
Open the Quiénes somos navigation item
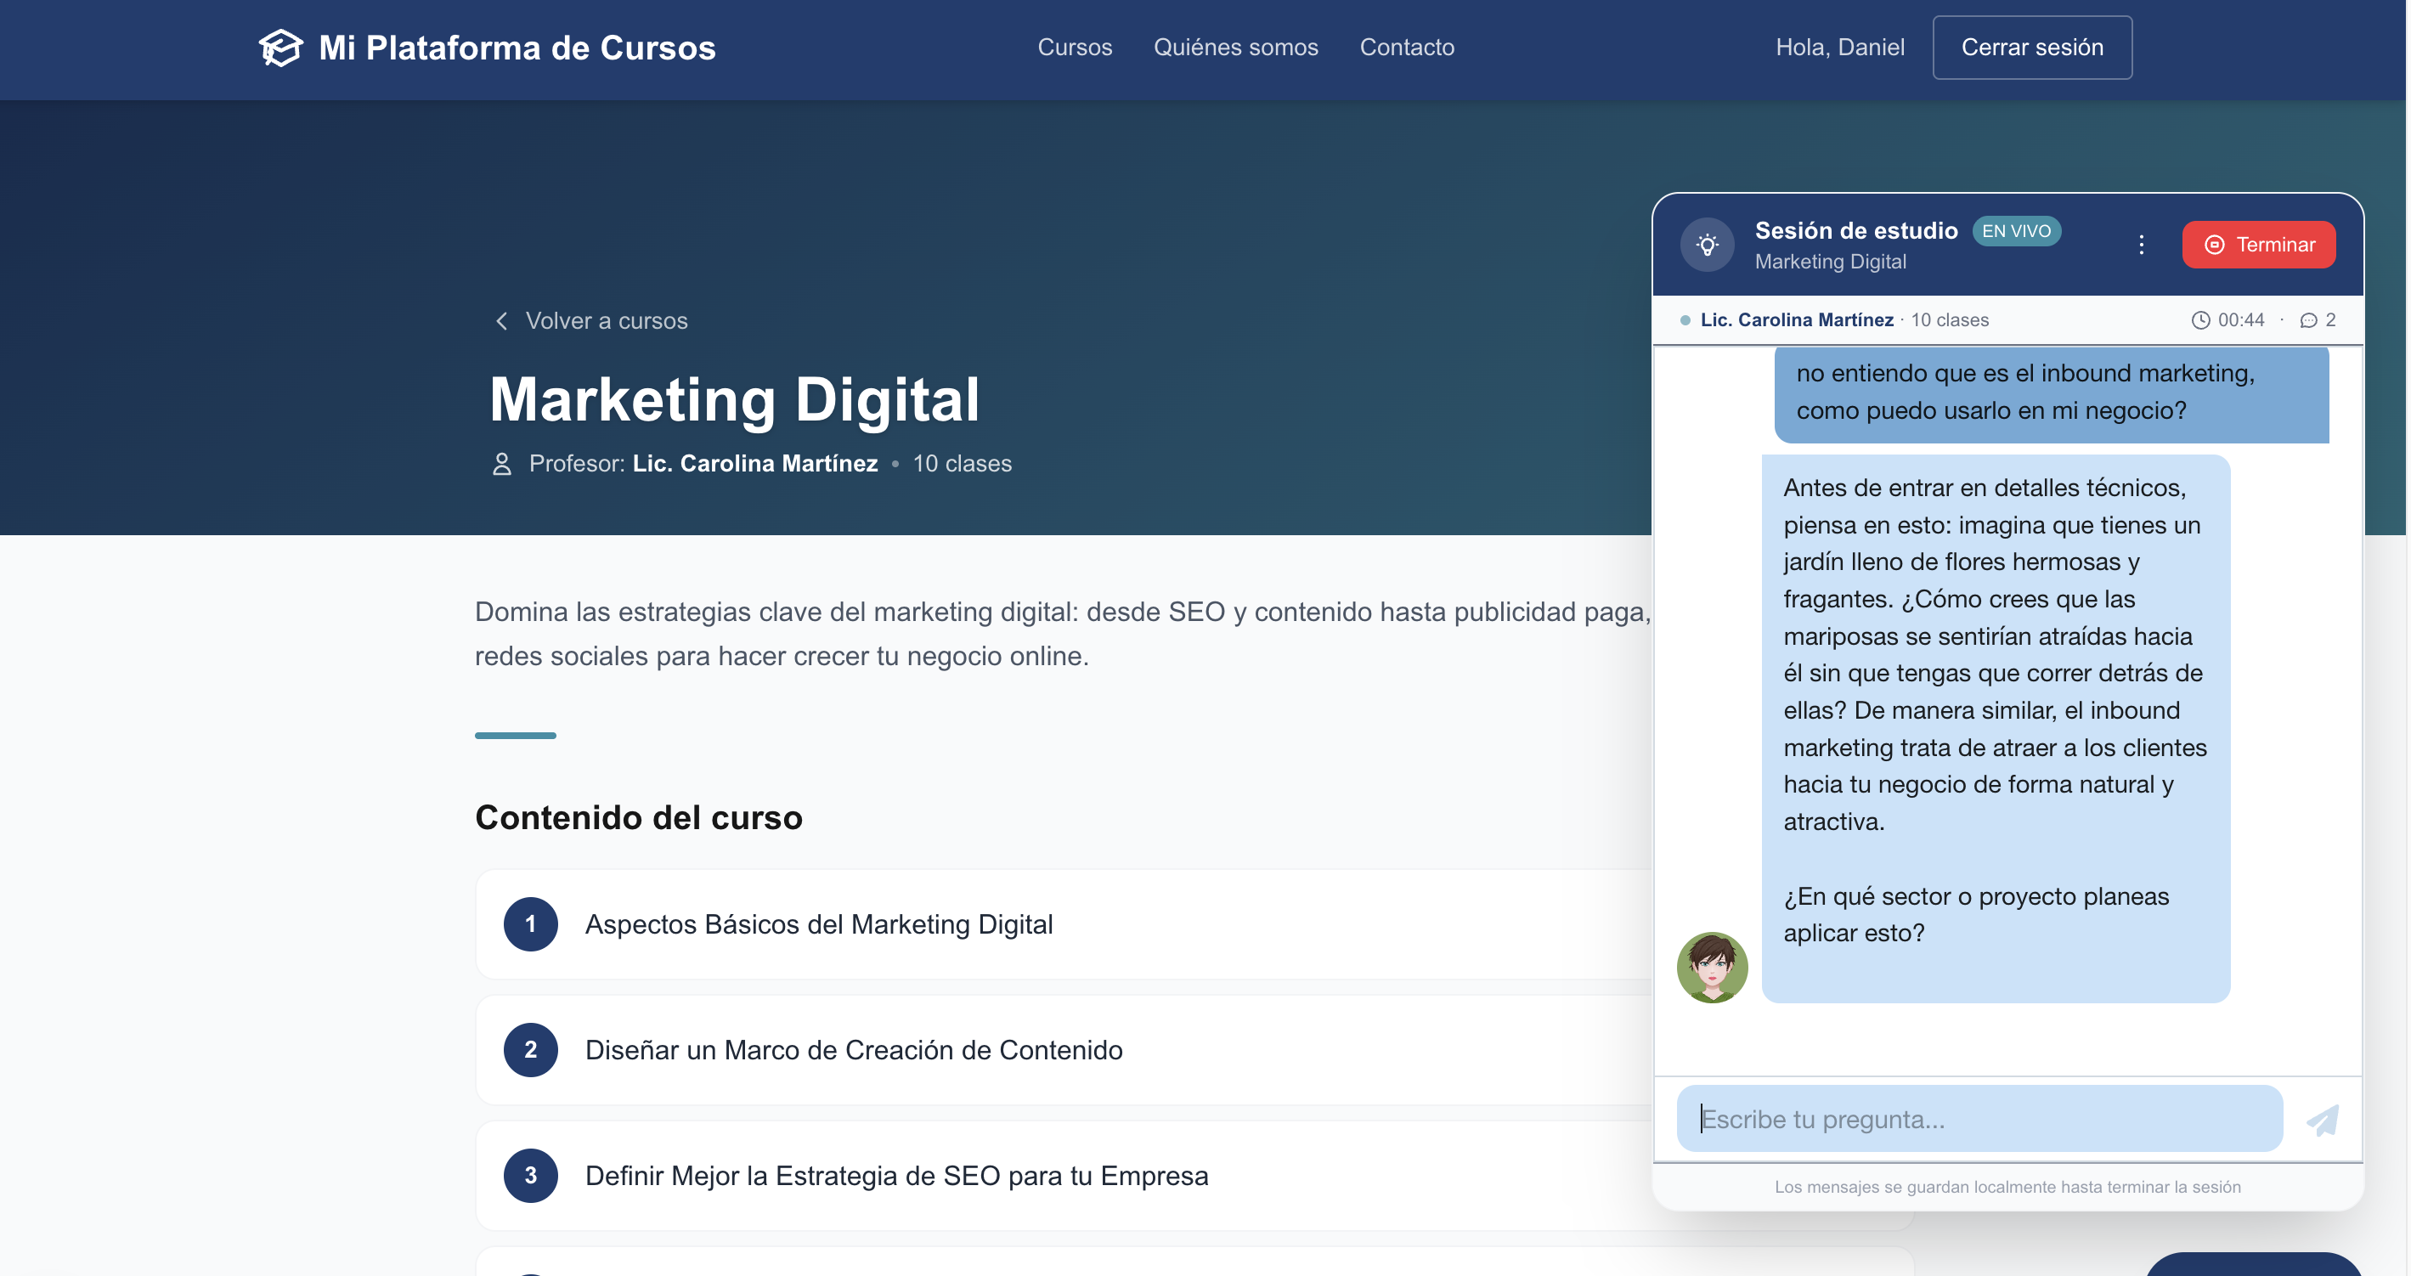point(1234,48)
